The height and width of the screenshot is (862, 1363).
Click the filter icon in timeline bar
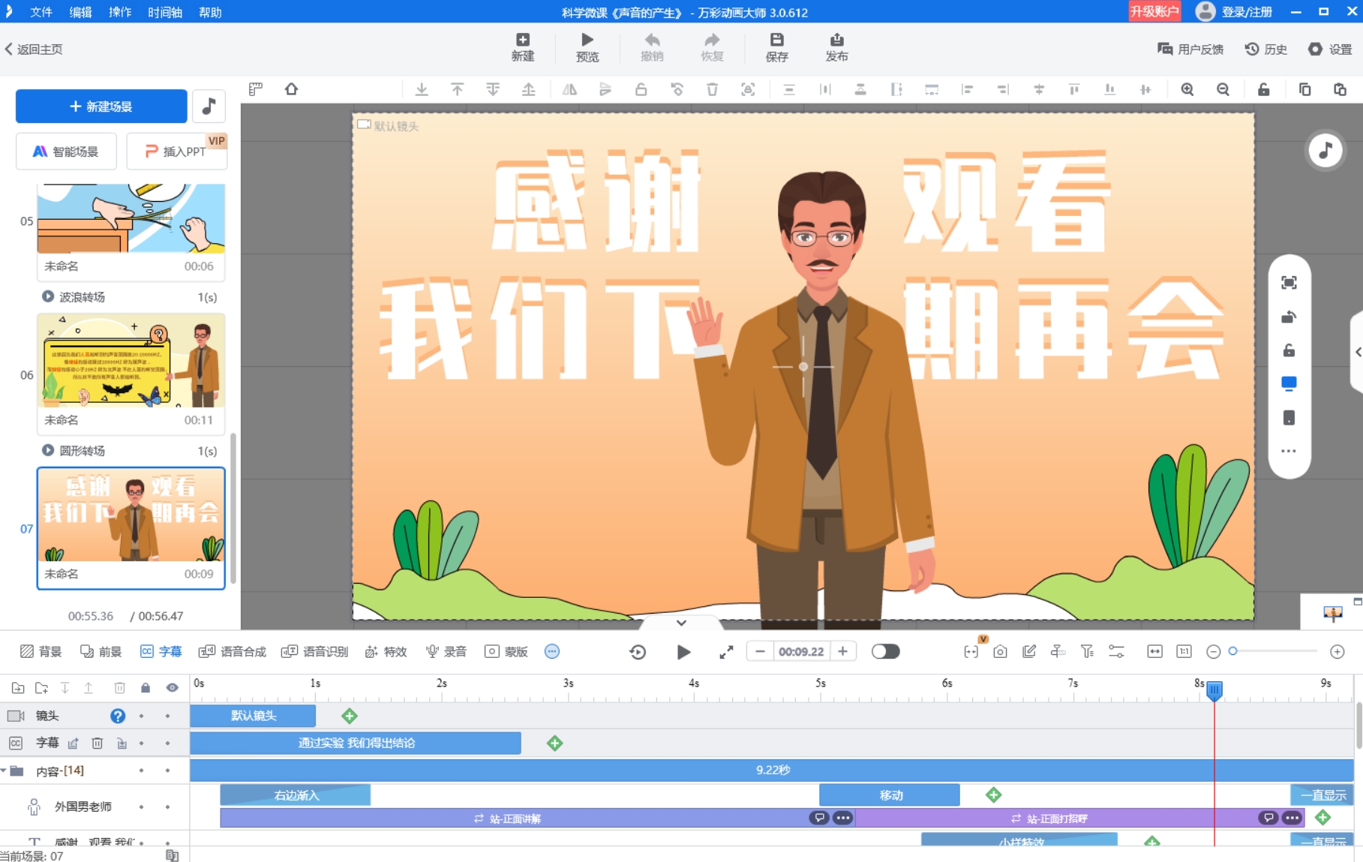[1087, 651]
